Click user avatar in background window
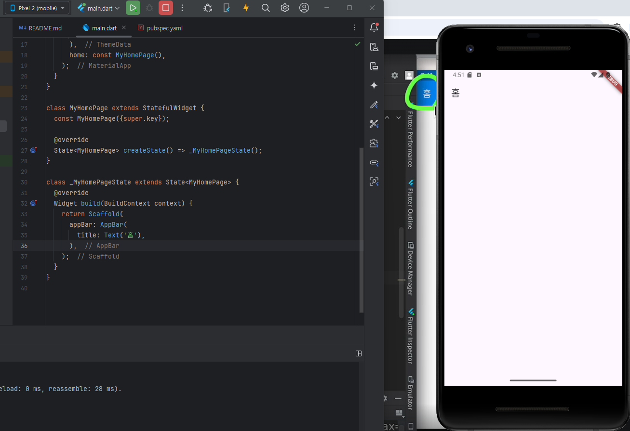The width and height of the screenshot is (630, 431). click(409, 75)
